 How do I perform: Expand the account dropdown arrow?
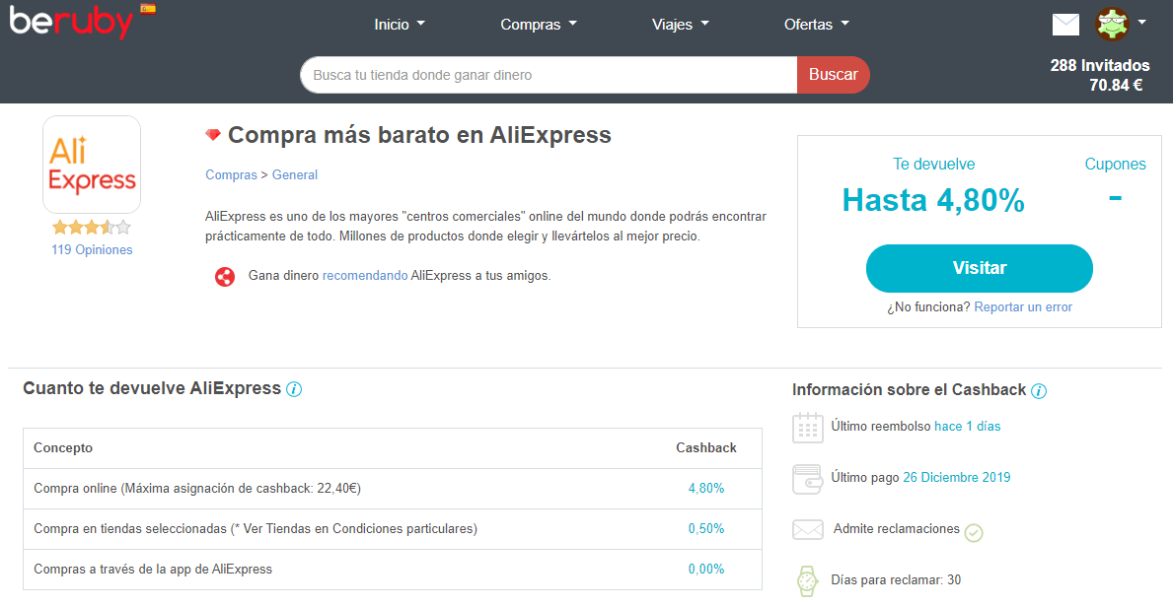[1142, 22]
